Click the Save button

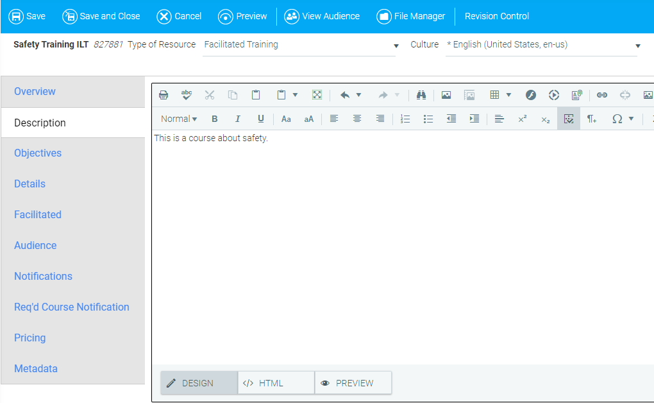tap(27, 16)
